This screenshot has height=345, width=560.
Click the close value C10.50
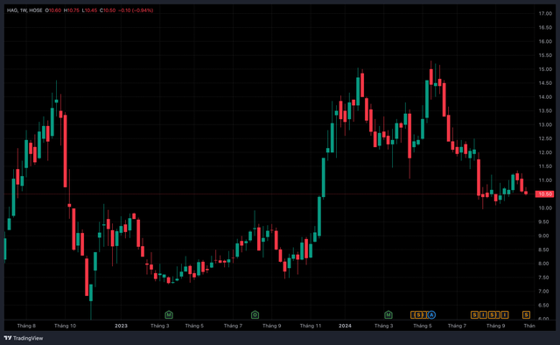[x=108, y=11]
